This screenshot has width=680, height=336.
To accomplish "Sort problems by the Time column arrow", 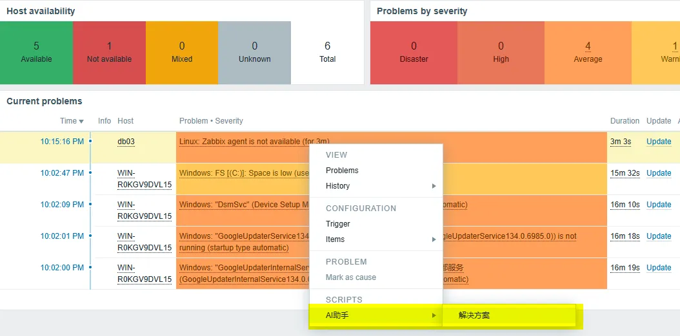I will point(81,122).
